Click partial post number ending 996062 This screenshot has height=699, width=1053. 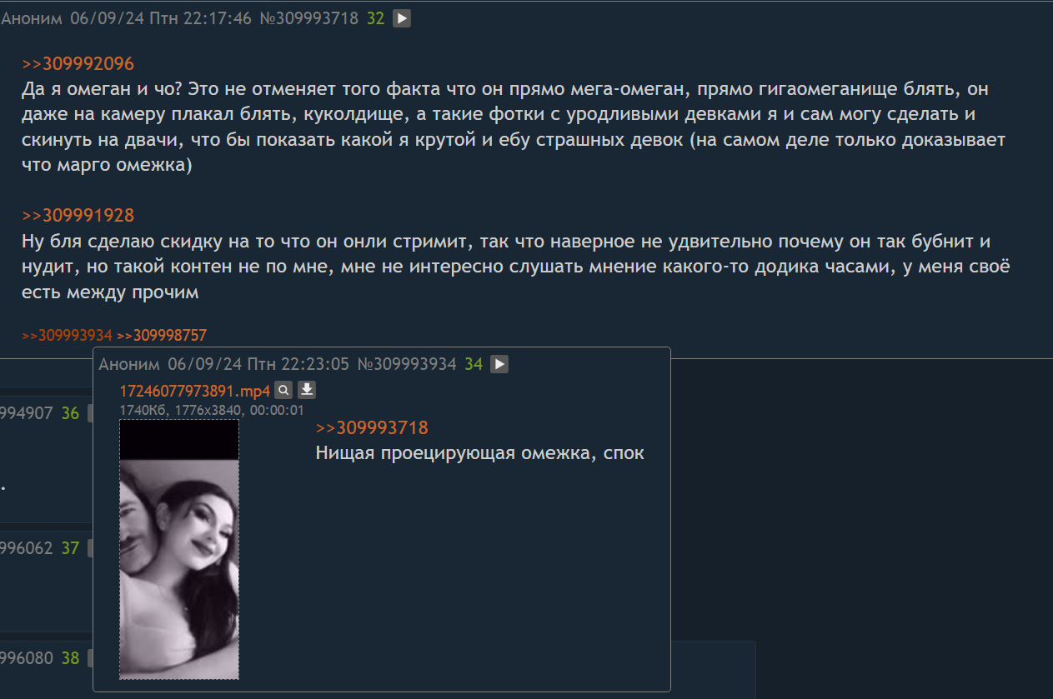tap(27, 548)
